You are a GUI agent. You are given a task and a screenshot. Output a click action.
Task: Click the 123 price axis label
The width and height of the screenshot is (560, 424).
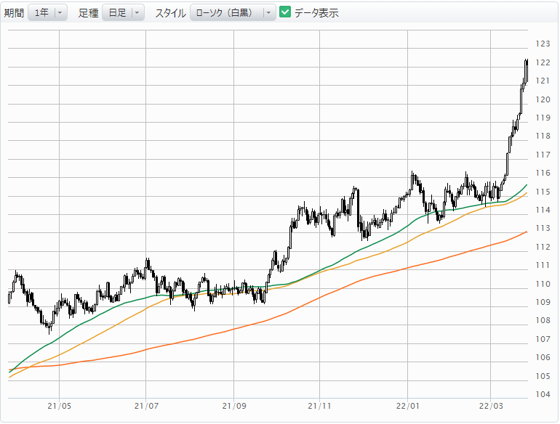pos(543,44)
